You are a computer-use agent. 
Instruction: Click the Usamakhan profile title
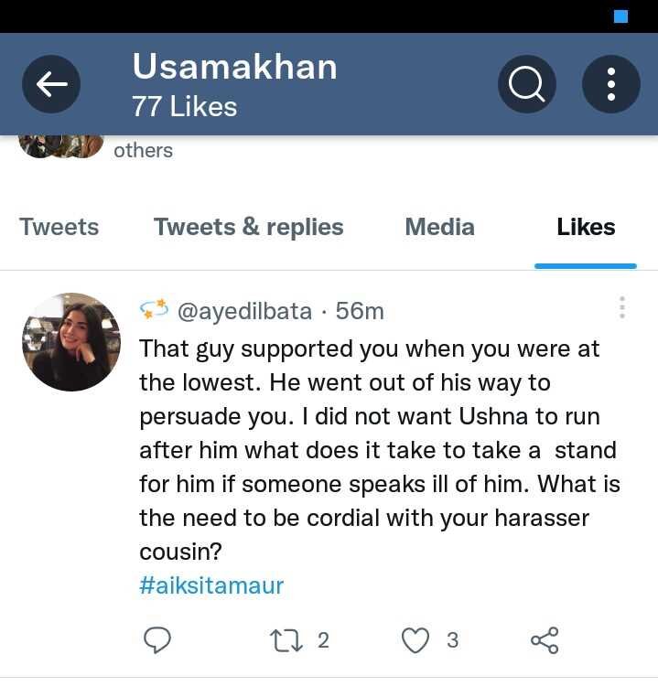(x=234, y=67)
